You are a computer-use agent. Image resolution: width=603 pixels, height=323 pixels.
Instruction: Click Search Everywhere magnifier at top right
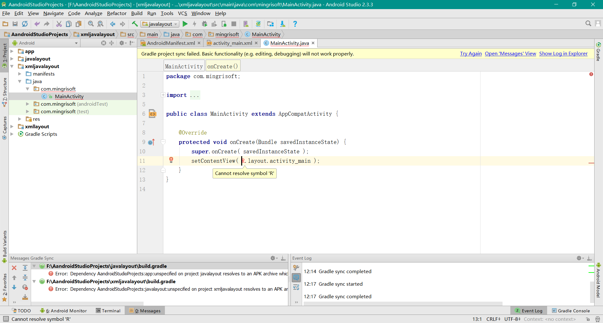588,24
